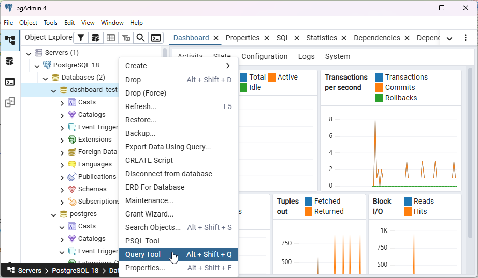Select Query Tool from context menu
The image size is (478, 278).
point(178,254)
